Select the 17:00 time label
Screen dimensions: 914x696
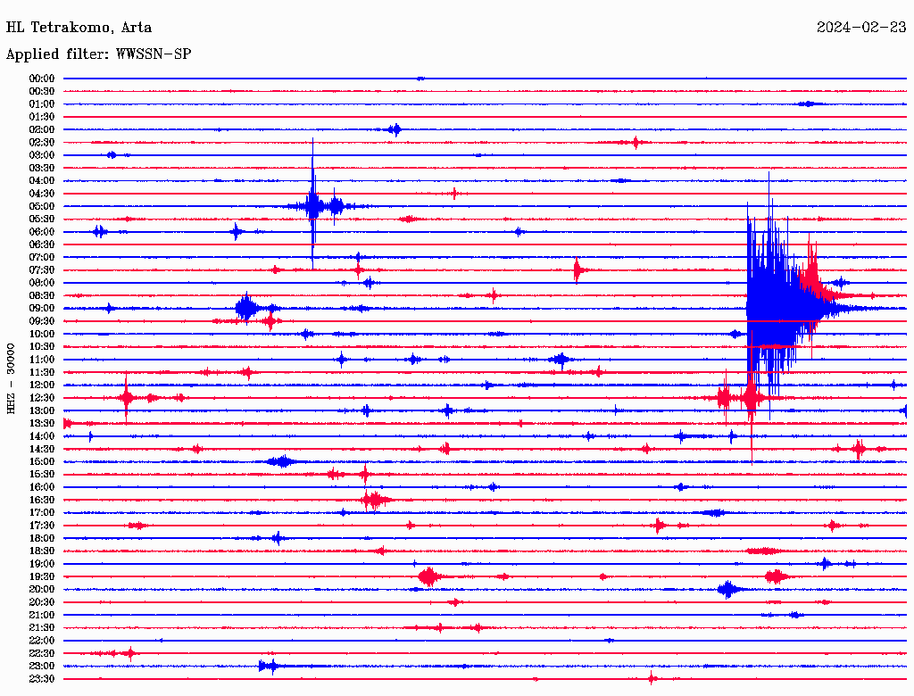pyautogui.click(x=42, y=512)
